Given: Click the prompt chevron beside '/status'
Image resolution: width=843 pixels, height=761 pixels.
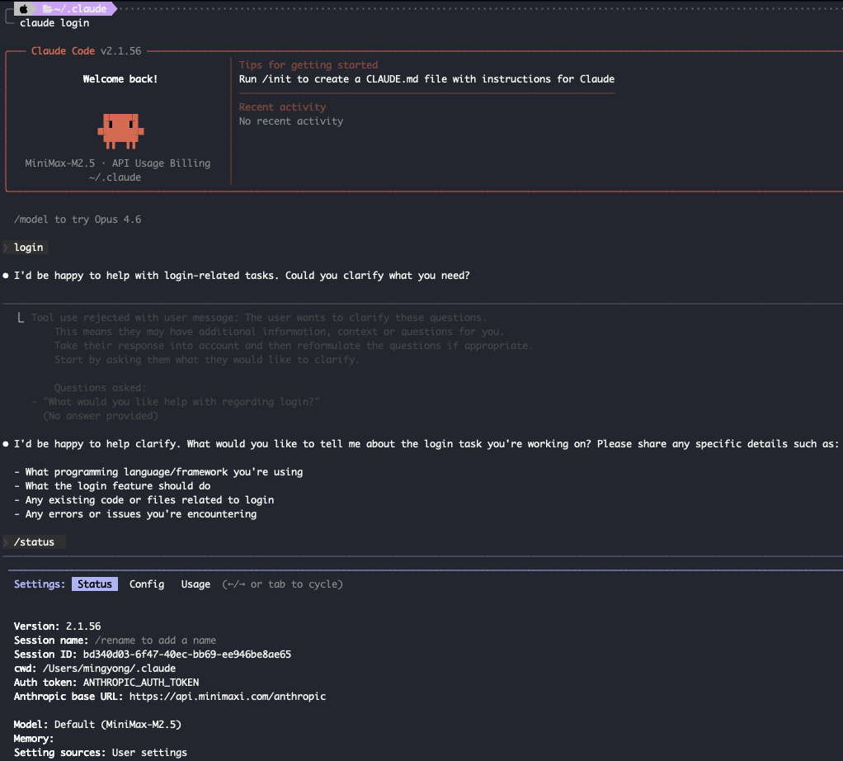Looking at the screenshot, I should tap(6, 542).
